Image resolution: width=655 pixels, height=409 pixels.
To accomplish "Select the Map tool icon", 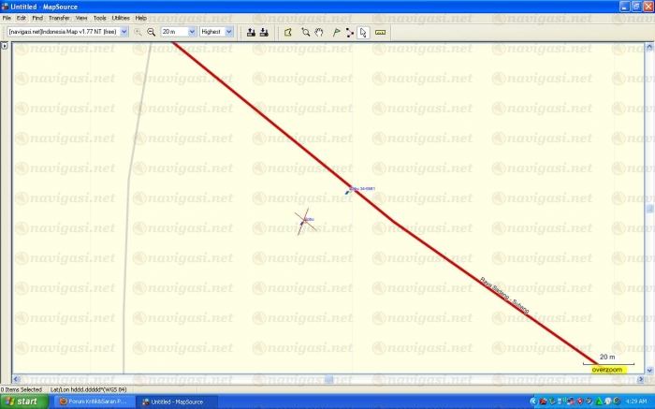I will tap(289, 31).
